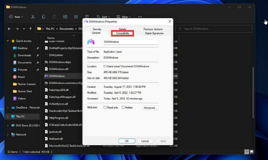Tick the Hidden attribute checkbox
268x160 pixels.
123,108
